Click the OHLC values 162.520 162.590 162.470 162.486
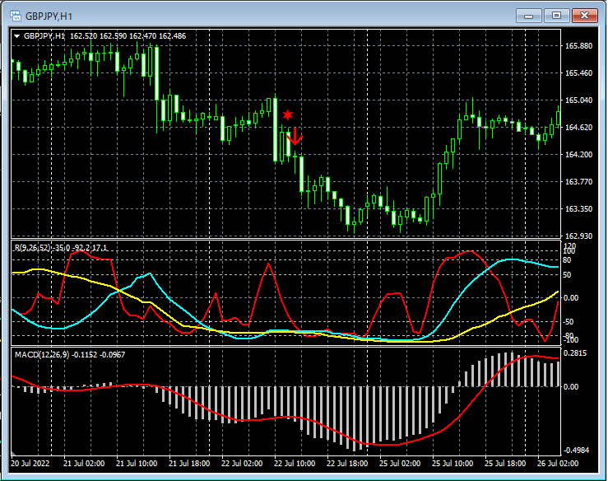Viewport: 608px width, 481px height. pyautogui.click(x=128, y=36)
